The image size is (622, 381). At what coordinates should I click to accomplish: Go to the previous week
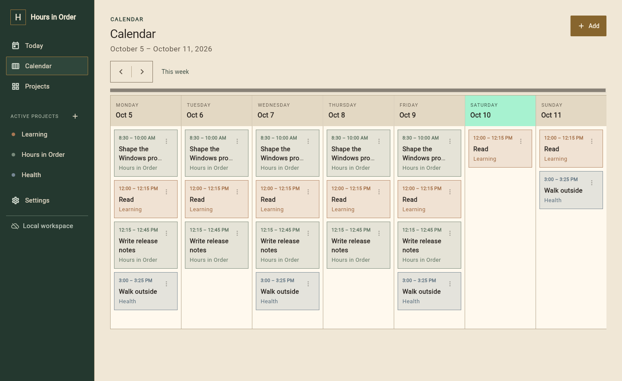pyautogui.click(x=121, y=72)
